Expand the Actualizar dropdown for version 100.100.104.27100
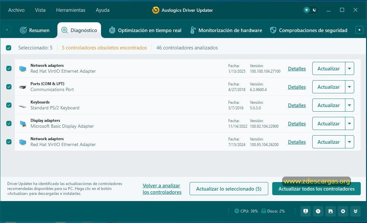Image resolution: width=367 pixels, height=223 pixels. coord(349,68)
